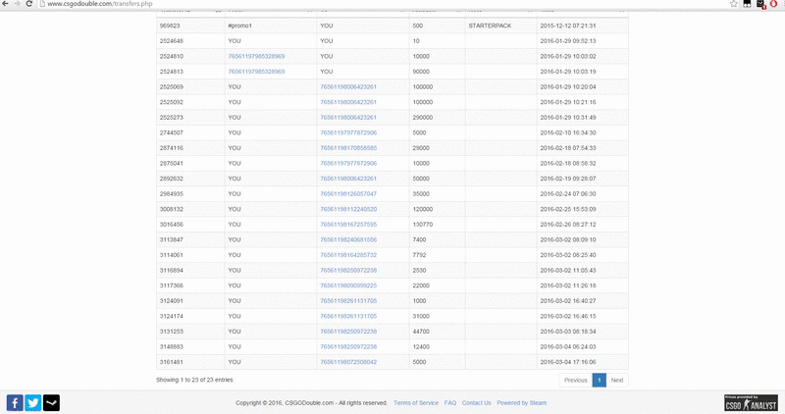Open the Contact Us link
The width and height of the screenshot is (785, 414).
pyautogui.click(x=476, y=402)
